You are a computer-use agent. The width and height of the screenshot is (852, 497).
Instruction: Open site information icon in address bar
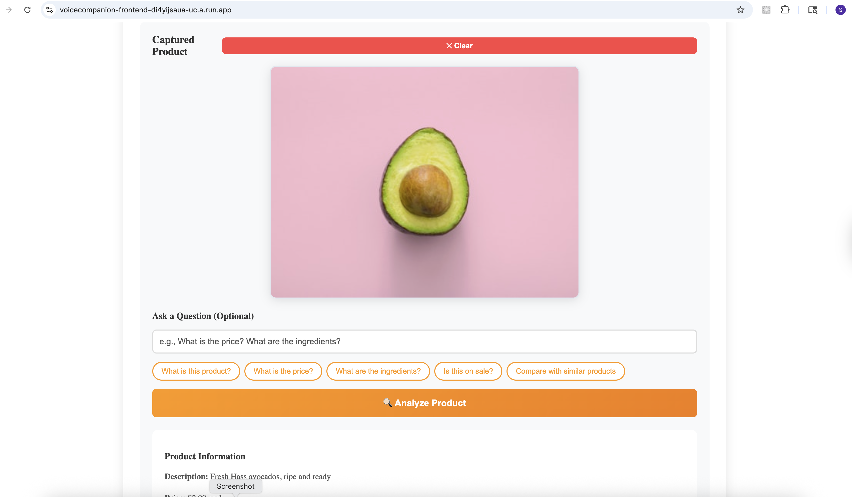(x=50, y=10)
